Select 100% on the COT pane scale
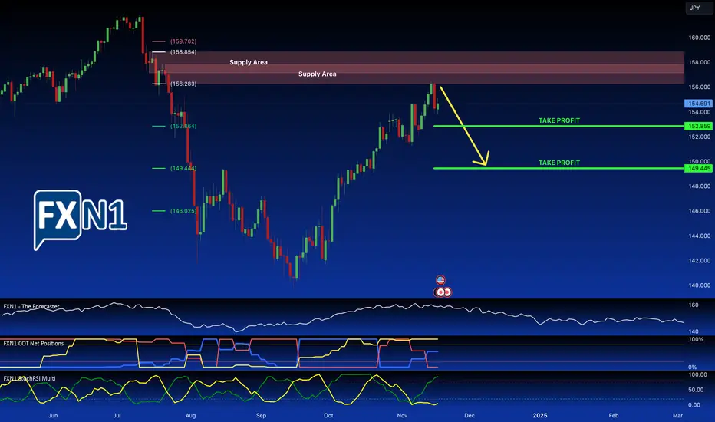715x422 pixels. (696, 339)
